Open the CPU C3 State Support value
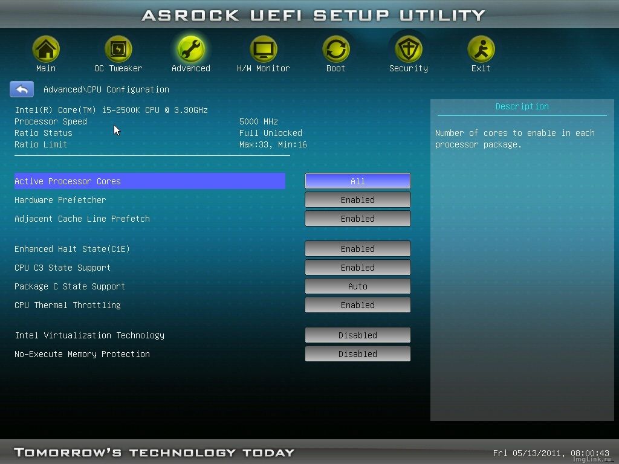Viewport: 619px width, 464px height. (x=358, y=268)
